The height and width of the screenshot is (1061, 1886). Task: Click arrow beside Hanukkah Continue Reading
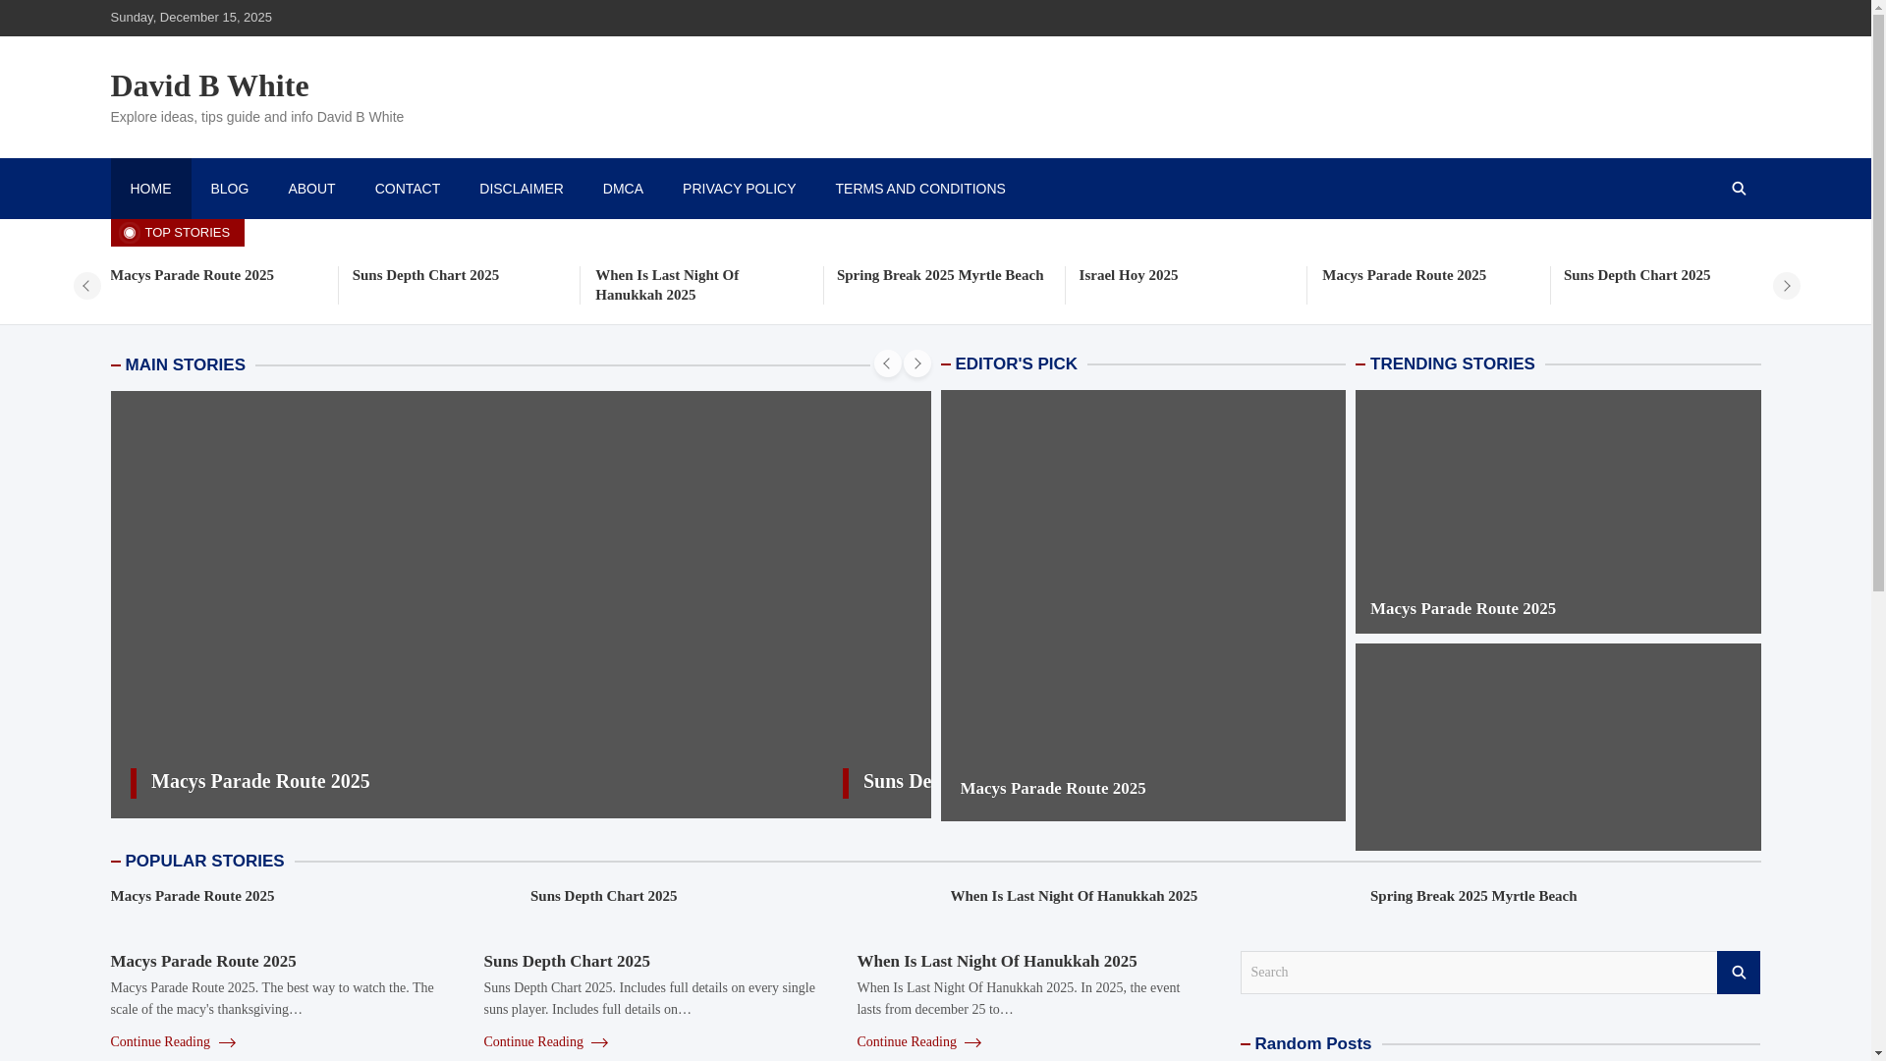point(971,1042)
